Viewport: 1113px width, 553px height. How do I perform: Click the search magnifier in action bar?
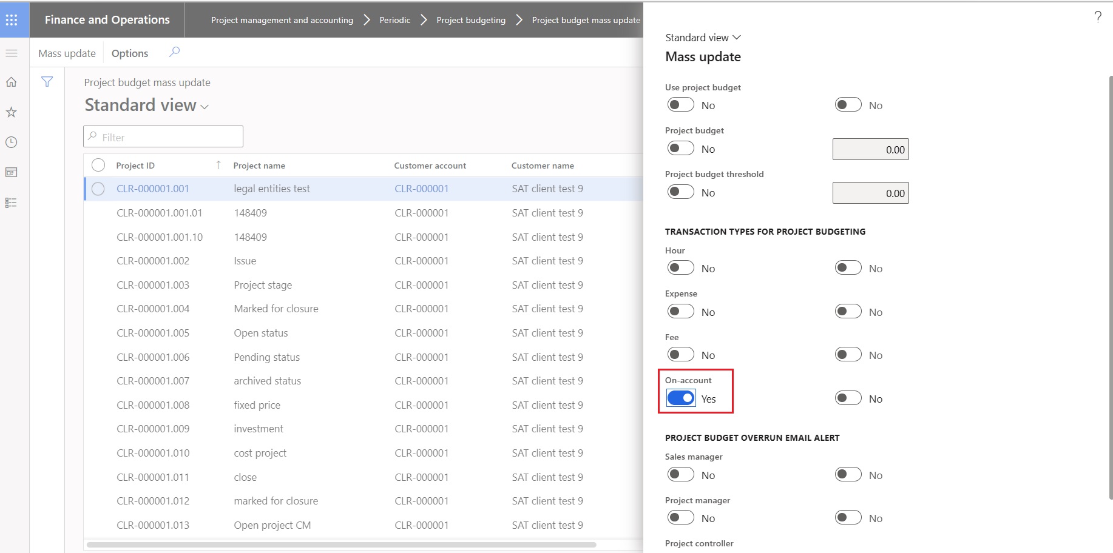[x=174, y=52]
